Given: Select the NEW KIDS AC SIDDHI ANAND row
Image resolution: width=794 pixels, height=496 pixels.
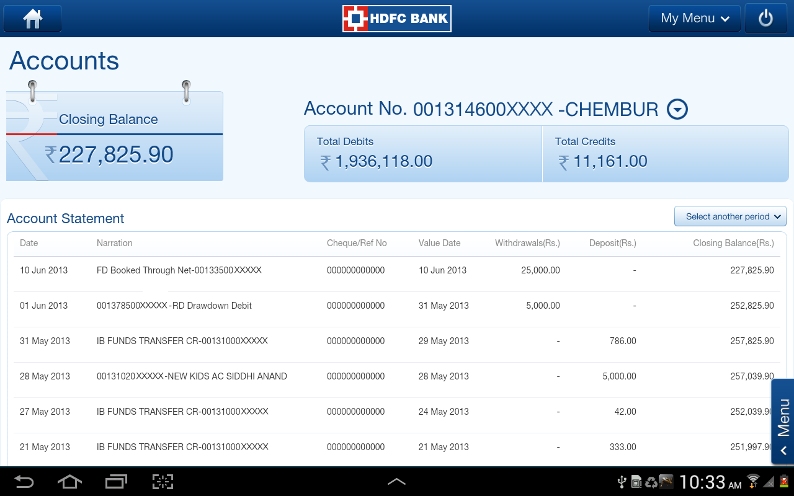Looking at the screenshot, I should coord(397,376).
